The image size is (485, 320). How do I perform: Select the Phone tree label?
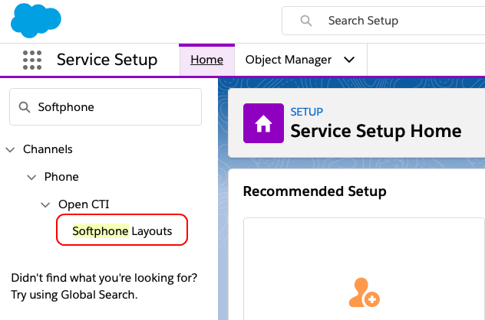(61, 177)
